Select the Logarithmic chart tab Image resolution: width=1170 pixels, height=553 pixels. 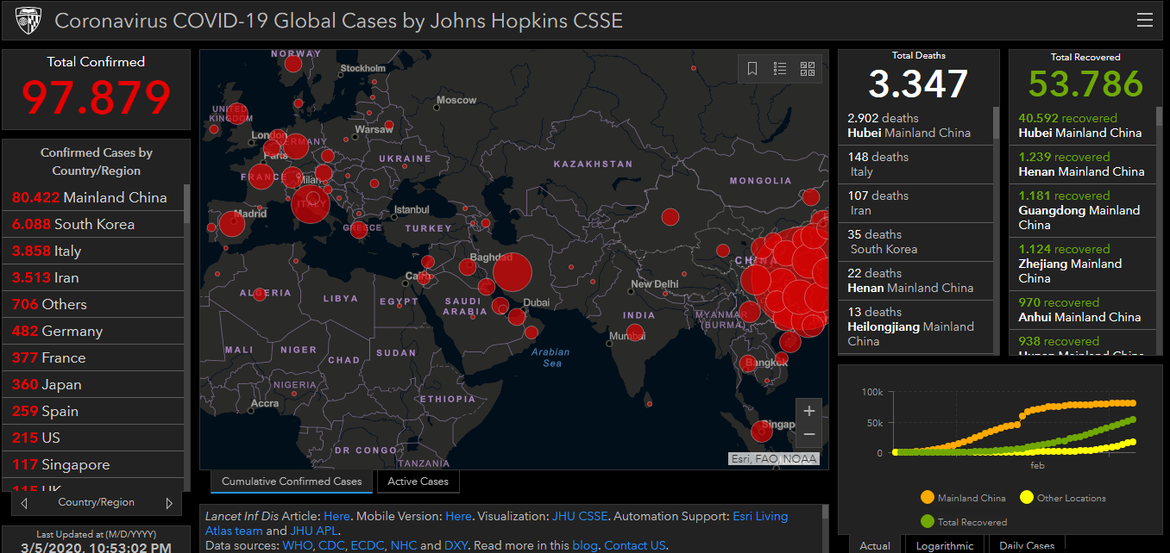coord(945,545)
